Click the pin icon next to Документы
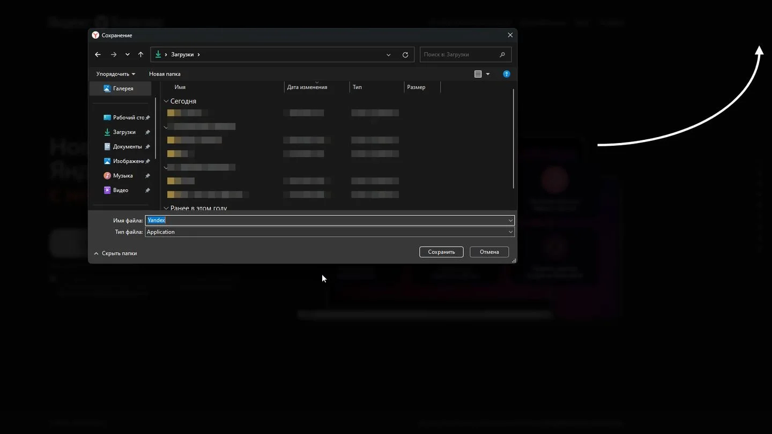 click(x=147, y=147)
